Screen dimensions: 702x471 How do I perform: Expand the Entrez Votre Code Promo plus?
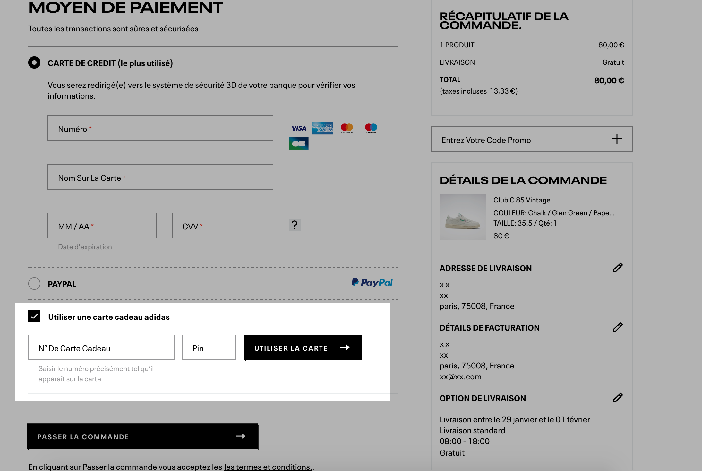[617, 139]
